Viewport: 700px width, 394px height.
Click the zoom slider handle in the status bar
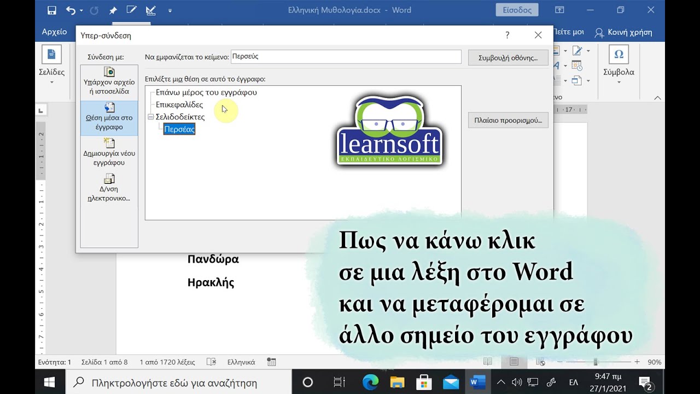(x=596, y=362)
